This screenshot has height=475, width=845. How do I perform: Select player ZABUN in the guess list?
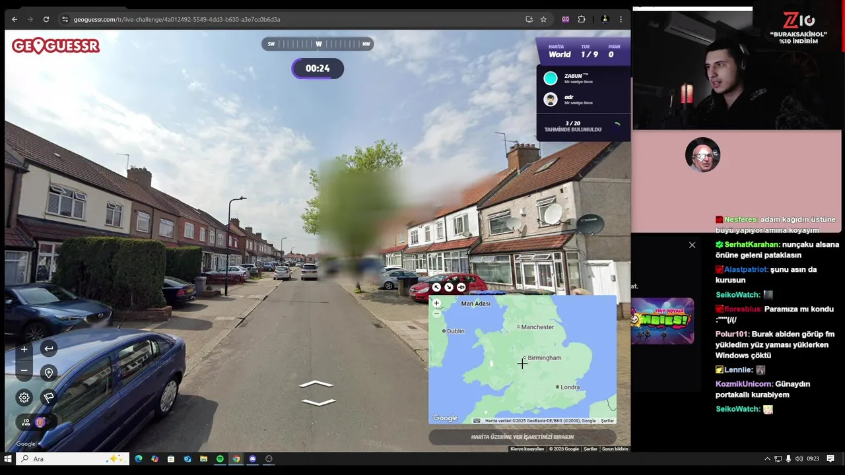click(583, 79)
